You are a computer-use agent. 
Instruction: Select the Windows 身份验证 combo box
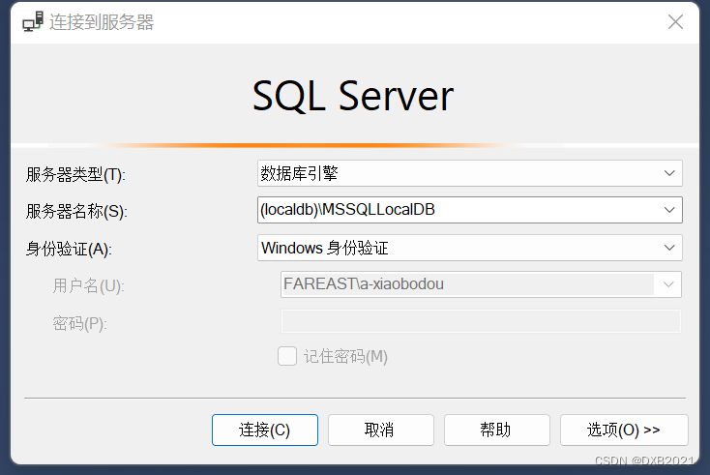click(469, 248)
